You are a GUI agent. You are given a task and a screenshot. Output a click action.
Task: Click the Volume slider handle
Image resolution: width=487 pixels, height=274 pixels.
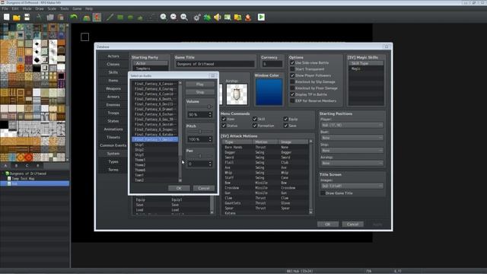[209, 107]
